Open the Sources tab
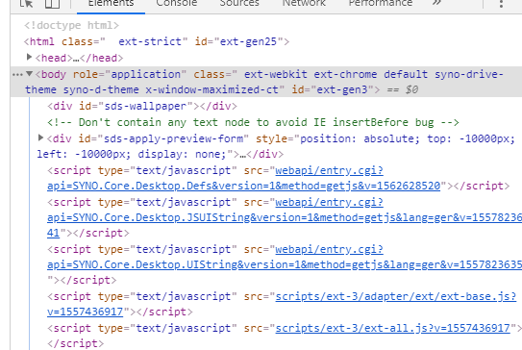This screenshot has height=350, width=522. click(x=239, y=3)
